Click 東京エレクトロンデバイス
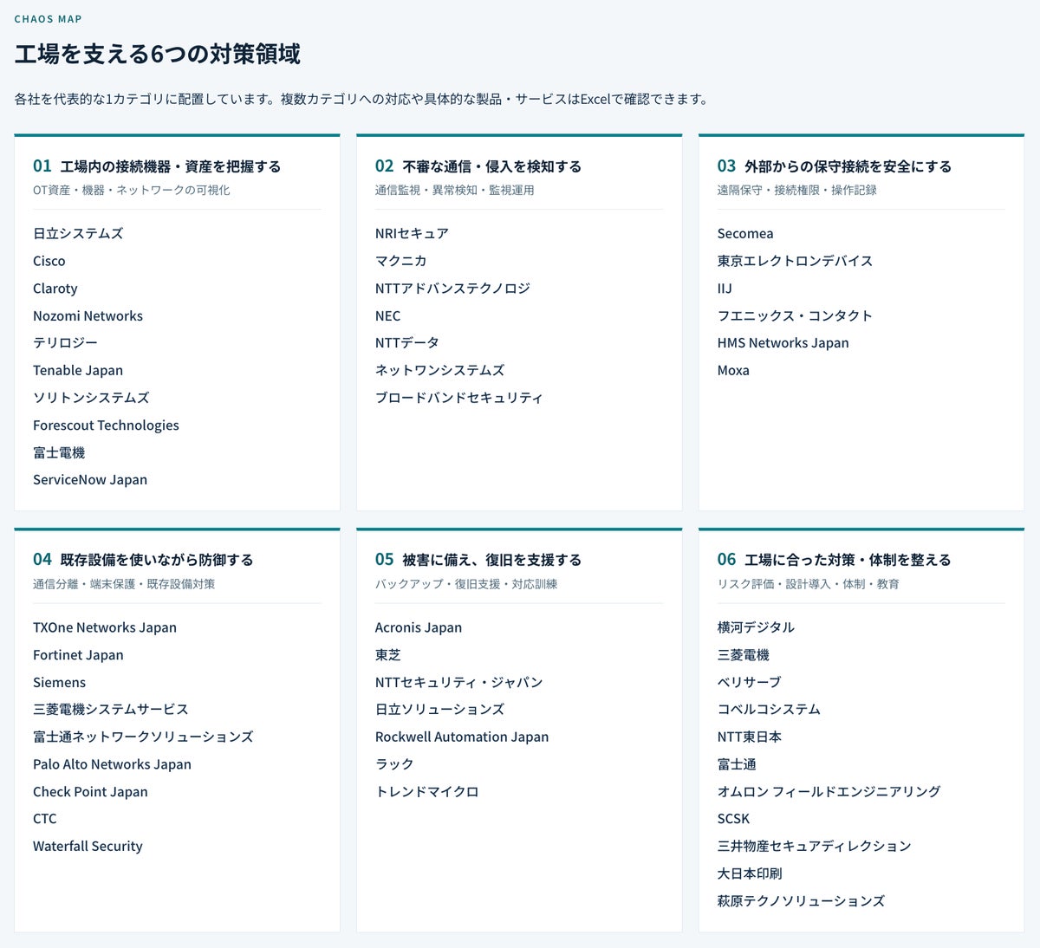Viewport: 1040px width, 948px height. [795, 261]
